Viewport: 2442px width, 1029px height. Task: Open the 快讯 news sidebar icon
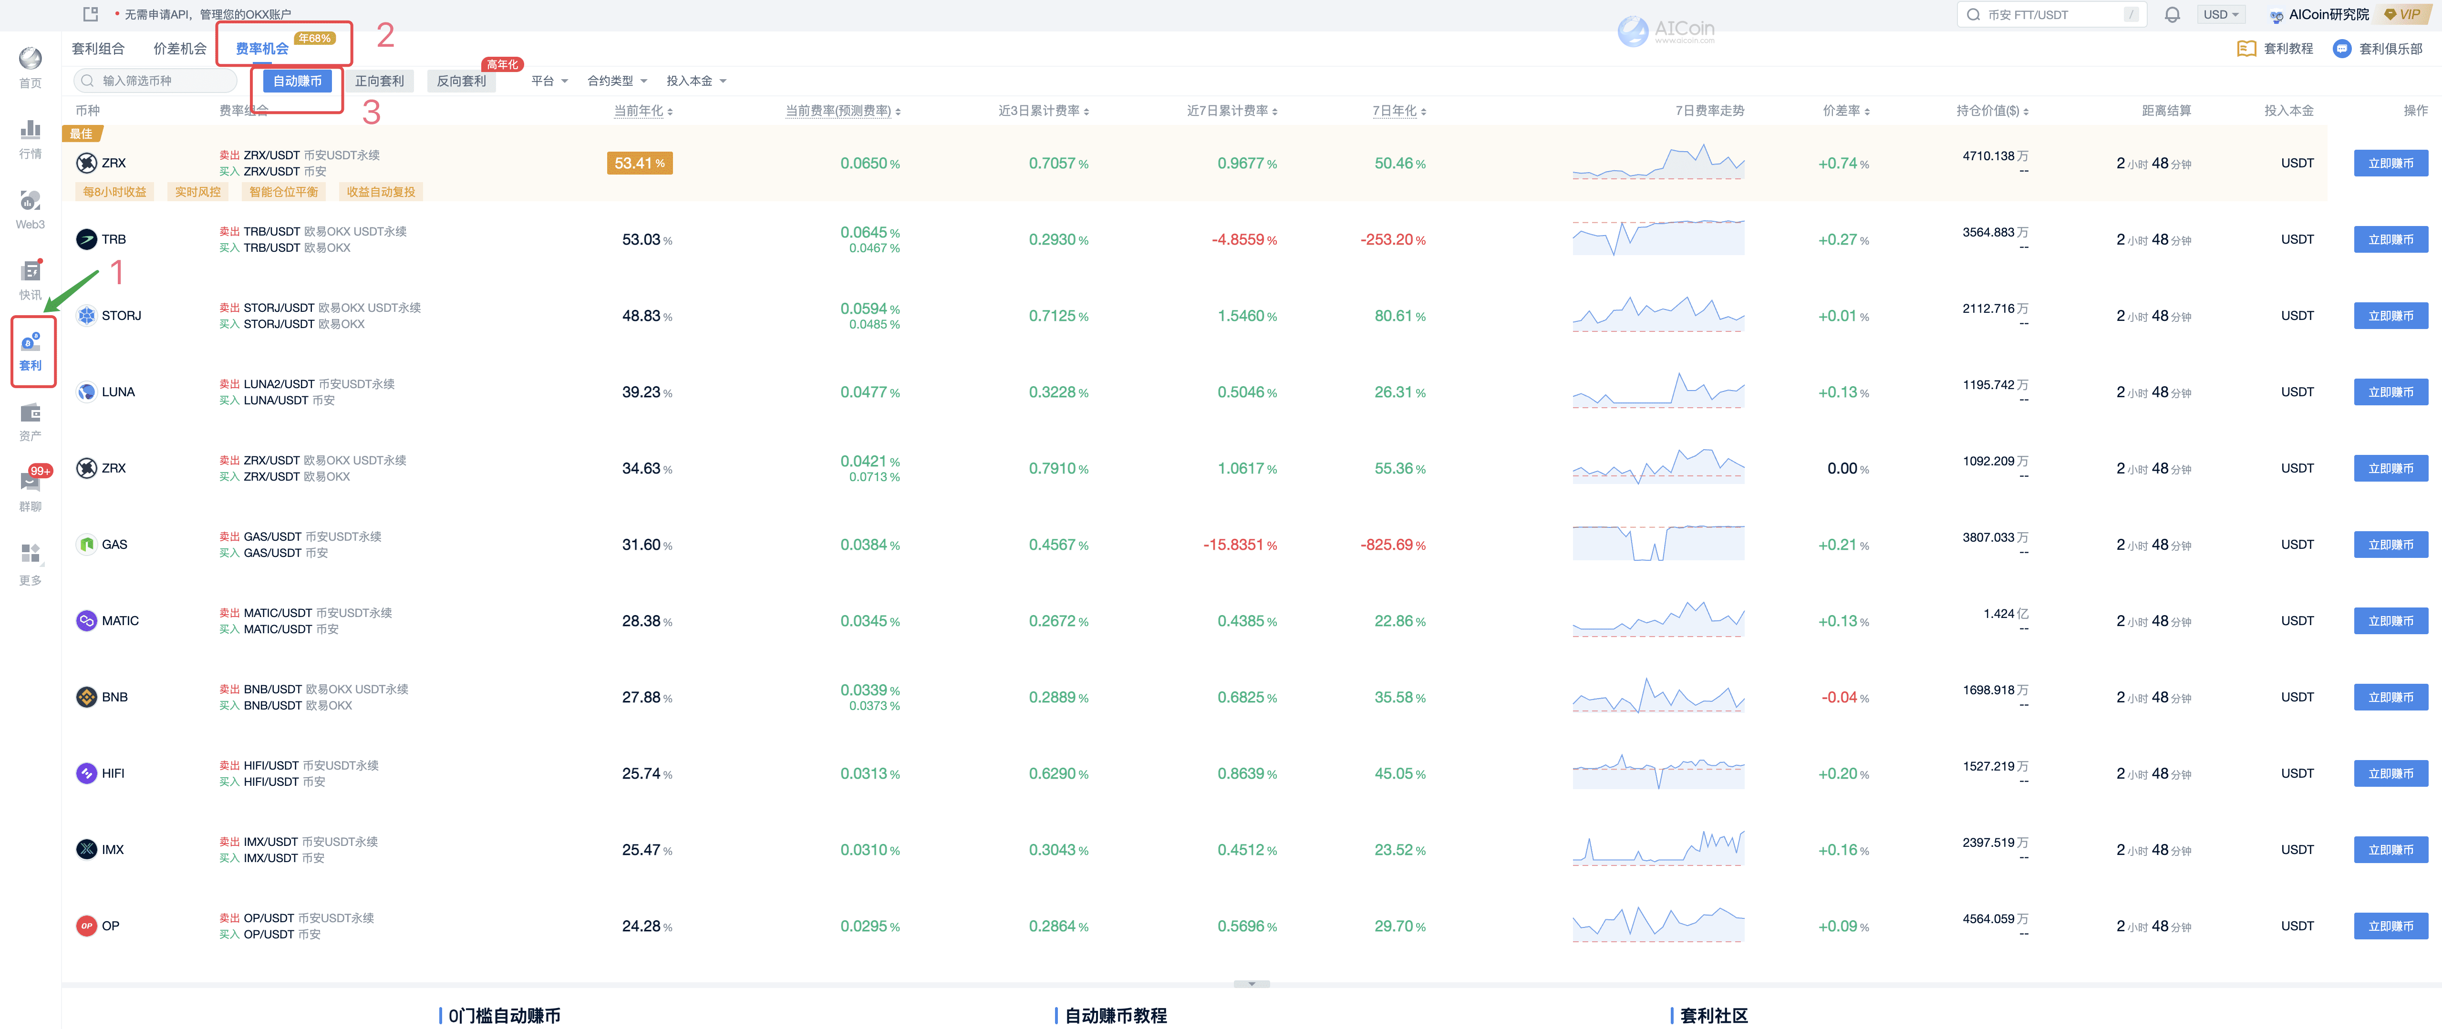click(31, 270)
